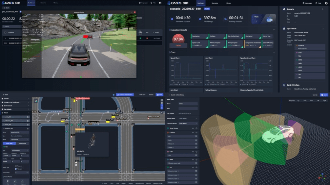The height and width of the screenshot is (185, 330).
Task: Open Languages globe in results dashboard
Action: (x=303, y=3)
